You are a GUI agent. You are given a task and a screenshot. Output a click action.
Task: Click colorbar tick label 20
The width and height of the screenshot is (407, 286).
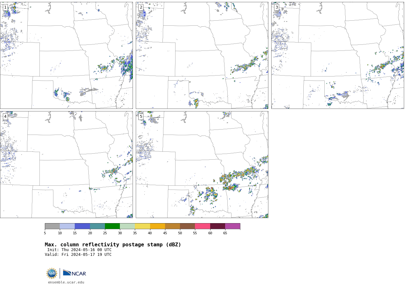(90, 233)
